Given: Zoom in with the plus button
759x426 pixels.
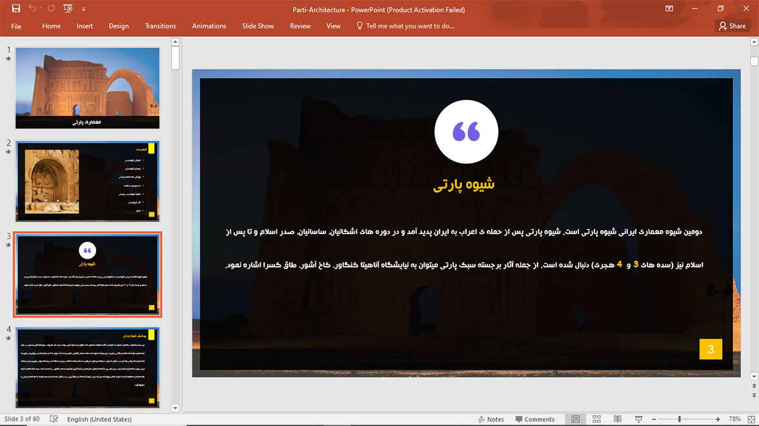Looking at the screenshot, I should coord(718,419).
